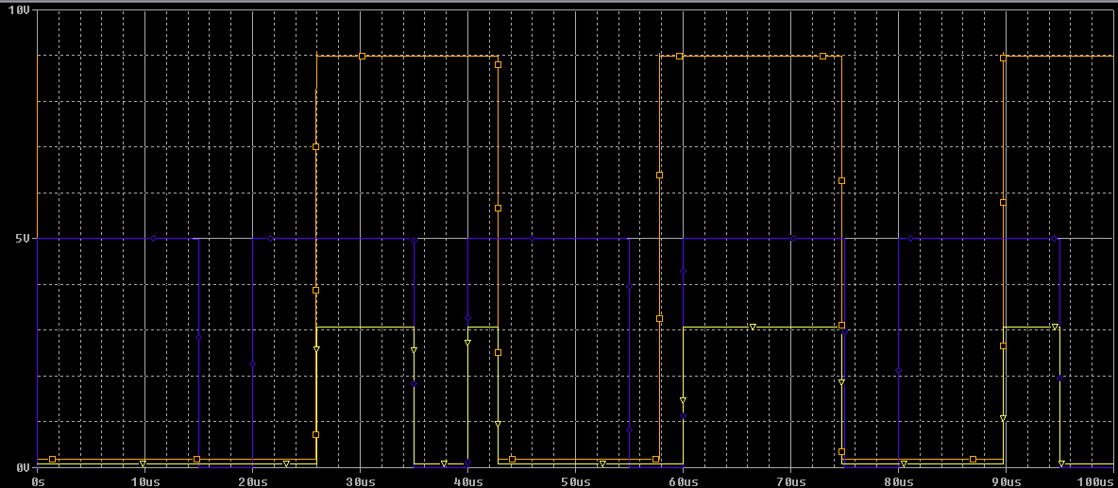Select the 40us time axis label
The image size is (1118, 488).
click(467, 481)
